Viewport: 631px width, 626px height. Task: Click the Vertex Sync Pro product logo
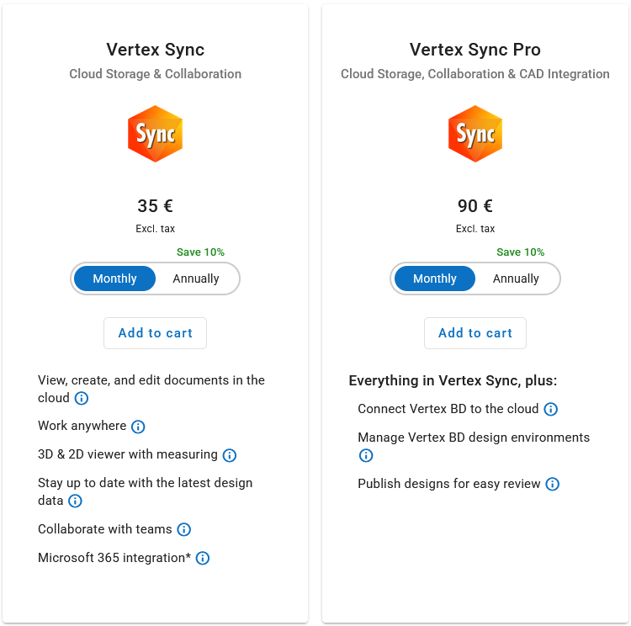[475, 134]
